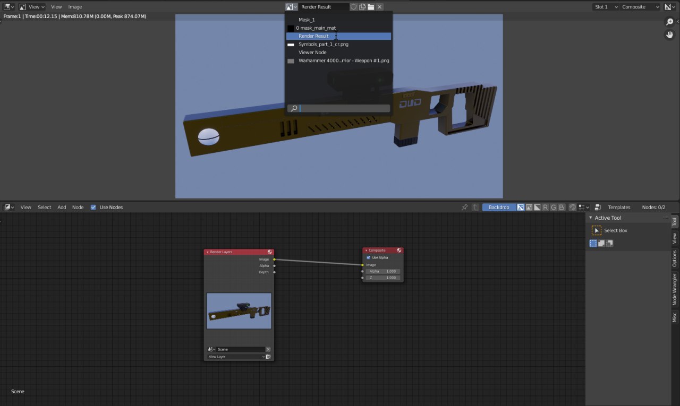The image size is (680, 406).
Task: Toggle preview icon on Render Layers node
Action: [270, 252]
